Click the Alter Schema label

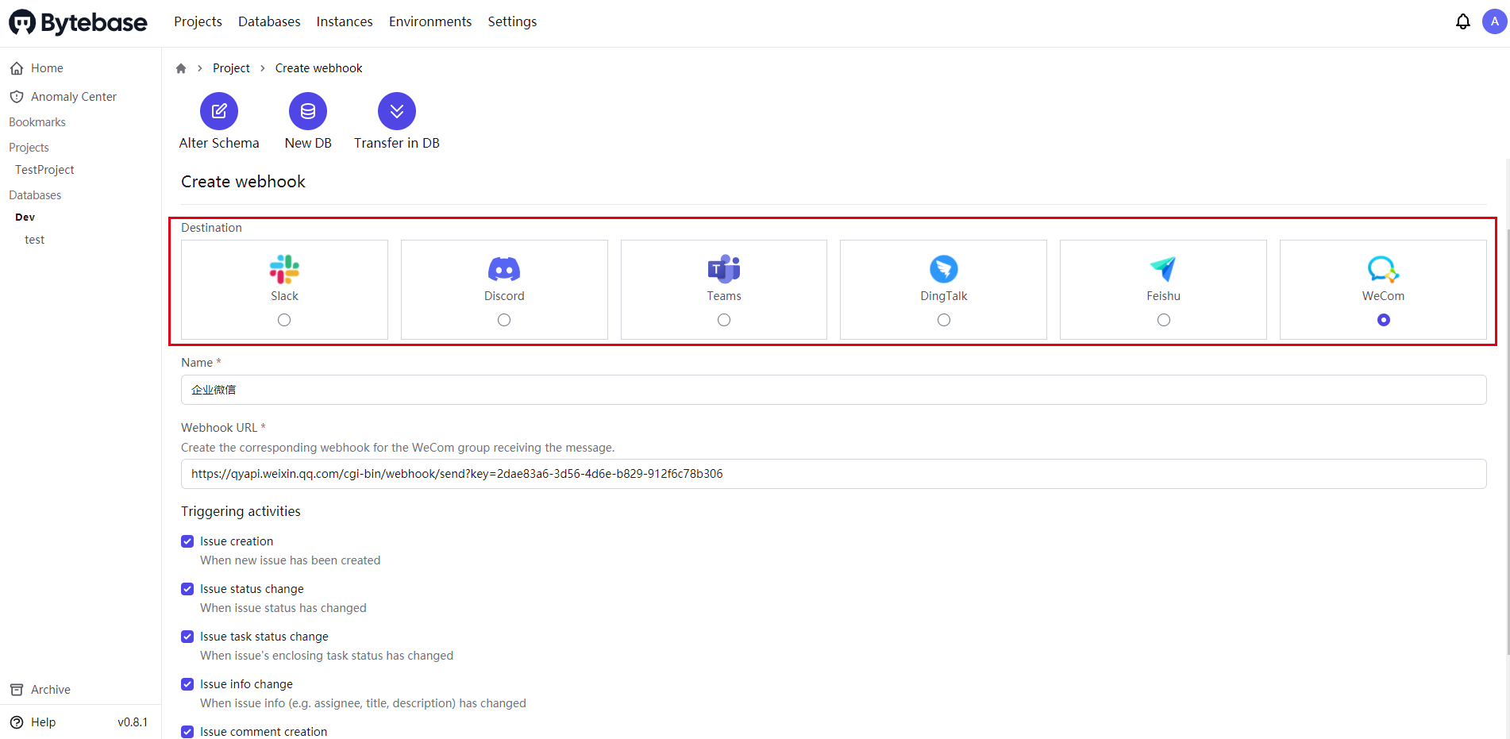click(219, 143)
